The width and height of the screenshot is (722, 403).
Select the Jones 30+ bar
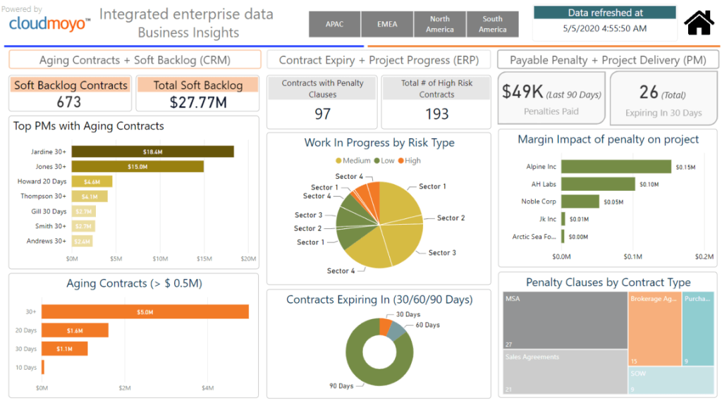(137, 166)
